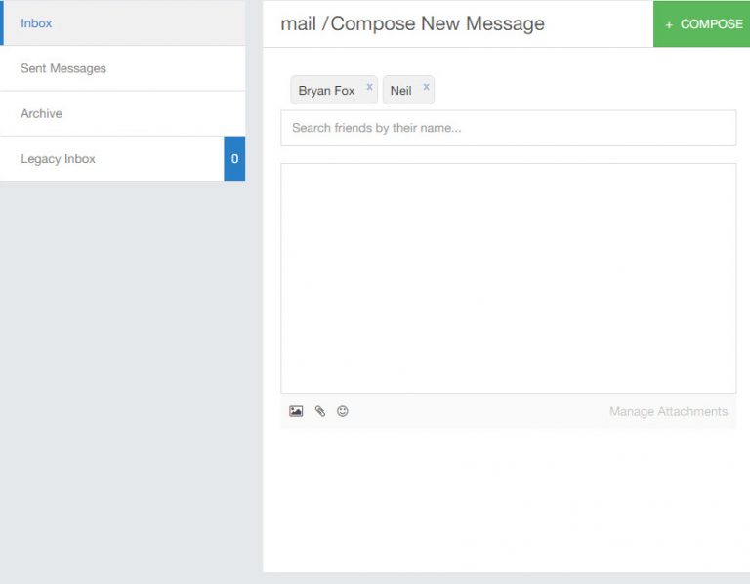Click the paperclip attach file icon
750x584 pixels.
[320, 411]
